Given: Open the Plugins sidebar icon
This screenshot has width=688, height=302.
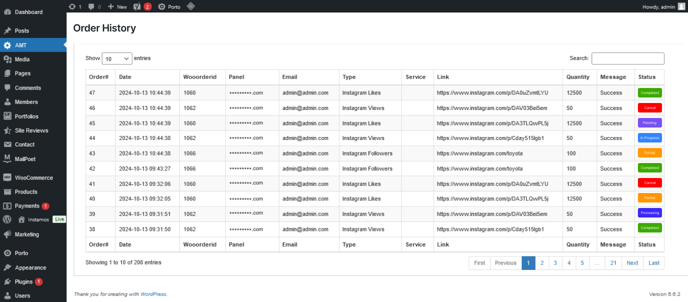Looking at the screenshot, I should 8,281.
